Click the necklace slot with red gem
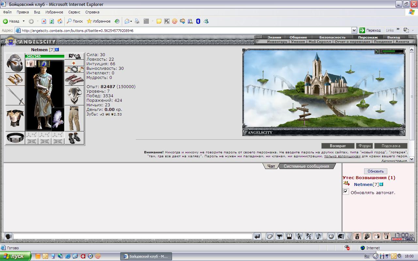This screenshot has height=261, width=418. (x=74, y=63)
